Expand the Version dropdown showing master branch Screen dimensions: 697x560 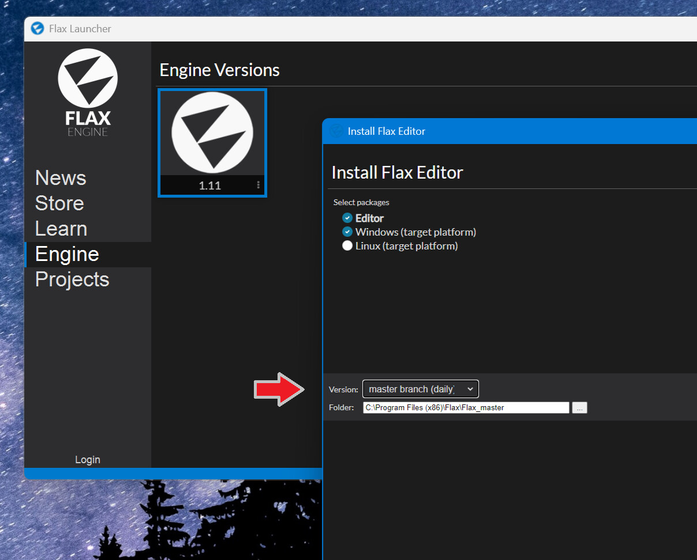click(420, 389)
